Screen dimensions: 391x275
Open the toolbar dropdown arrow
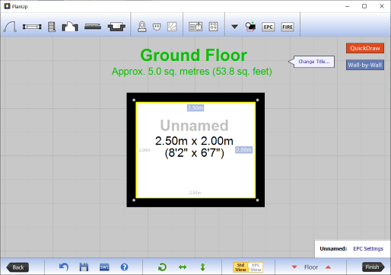(x=234, y=27)
